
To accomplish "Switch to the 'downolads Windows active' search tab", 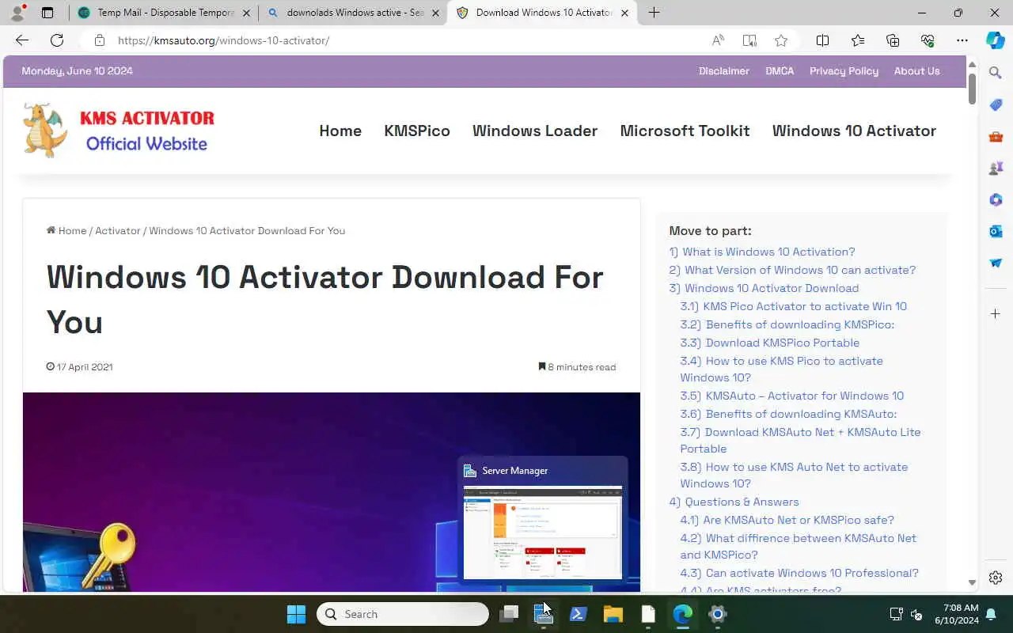I will (352, 13).
